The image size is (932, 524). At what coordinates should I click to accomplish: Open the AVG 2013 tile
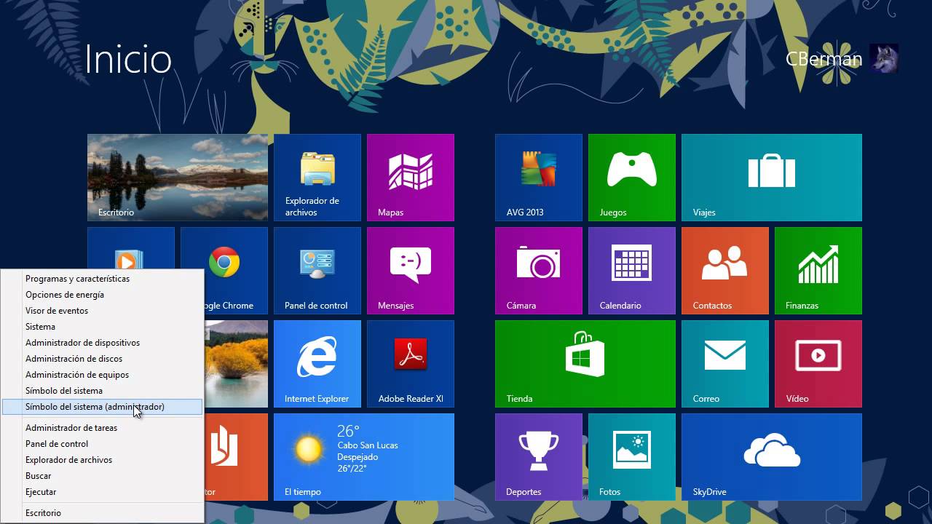[539, 178]
